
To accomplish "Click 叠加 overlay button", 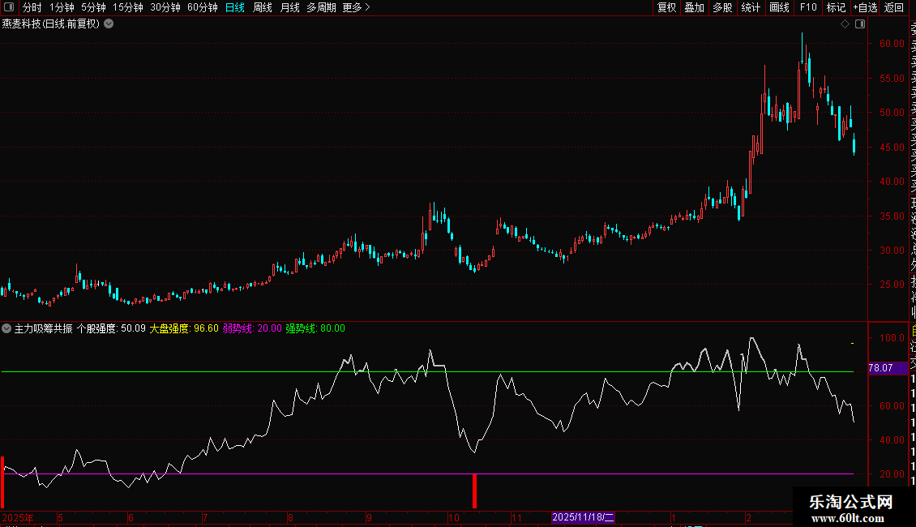I will (x=694, y=7).
